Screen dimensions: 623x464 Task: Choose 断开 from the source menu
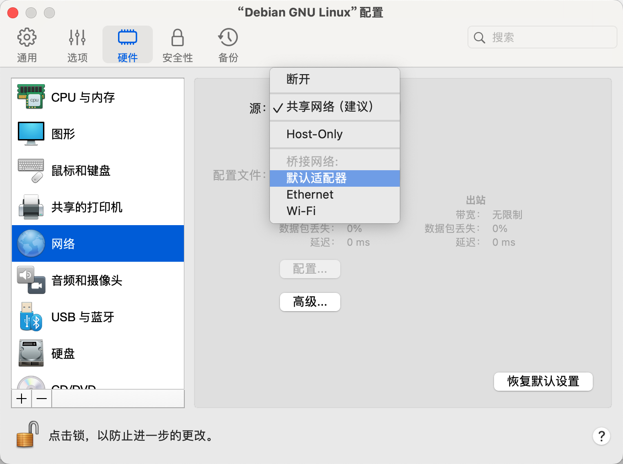pyautogui.click(x=335, y=79)
